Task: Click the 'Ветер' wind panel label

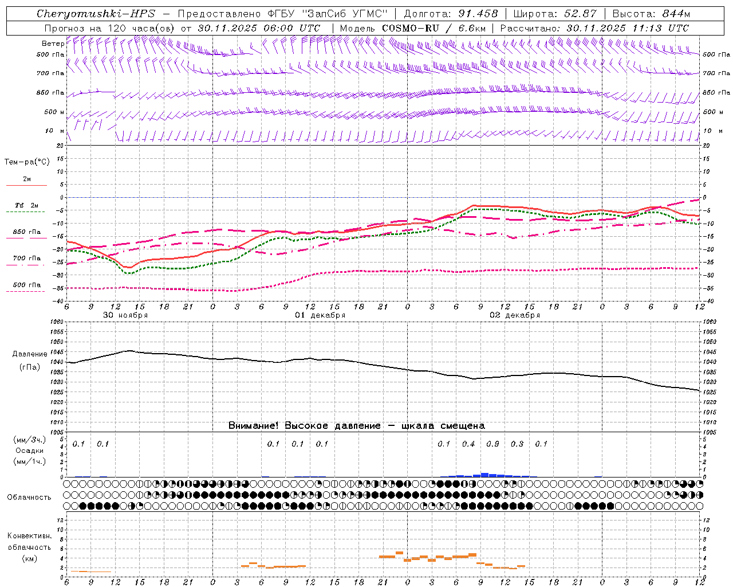Action: point(53,44)
